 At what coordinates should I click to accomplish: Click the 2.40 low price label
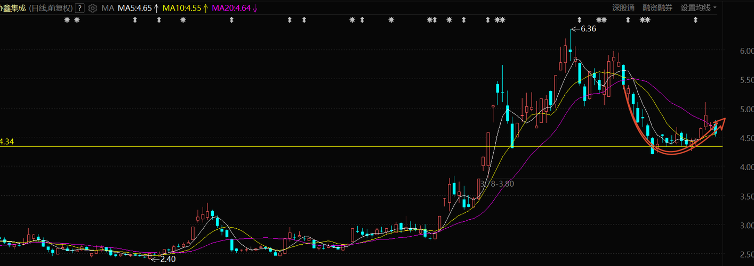(x=167, y=259)
